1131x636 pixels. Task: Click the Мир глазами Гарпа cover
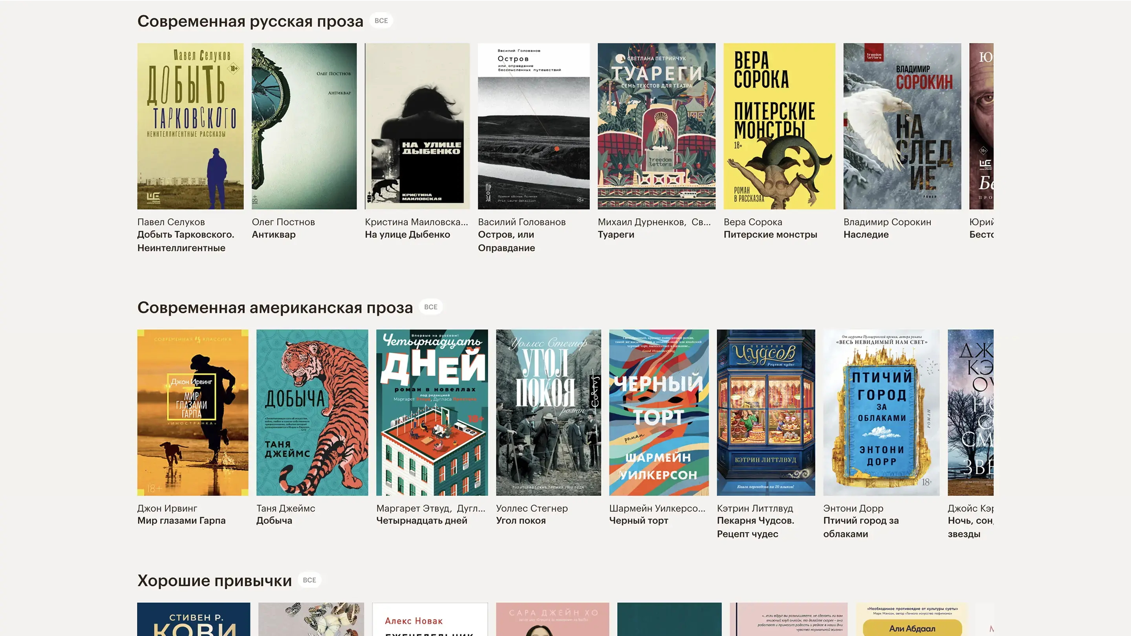click(192, 412)
